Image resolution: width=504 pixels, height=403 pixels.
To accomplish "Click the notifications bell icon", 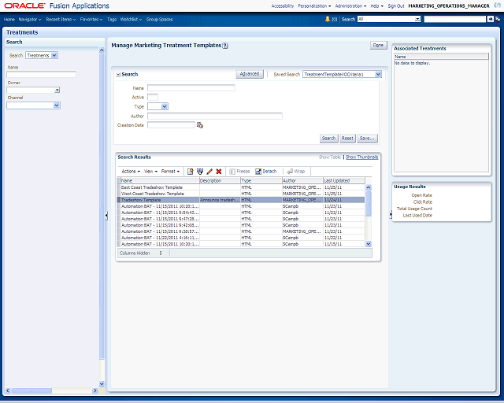I will point(328,19).
